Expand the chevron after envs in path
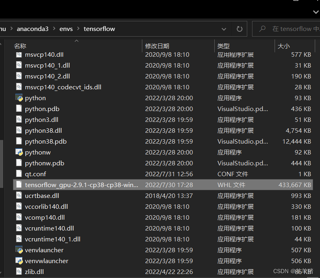Image resolution: width=320 pixels, height=278 pixels. (x=78, y=29)
